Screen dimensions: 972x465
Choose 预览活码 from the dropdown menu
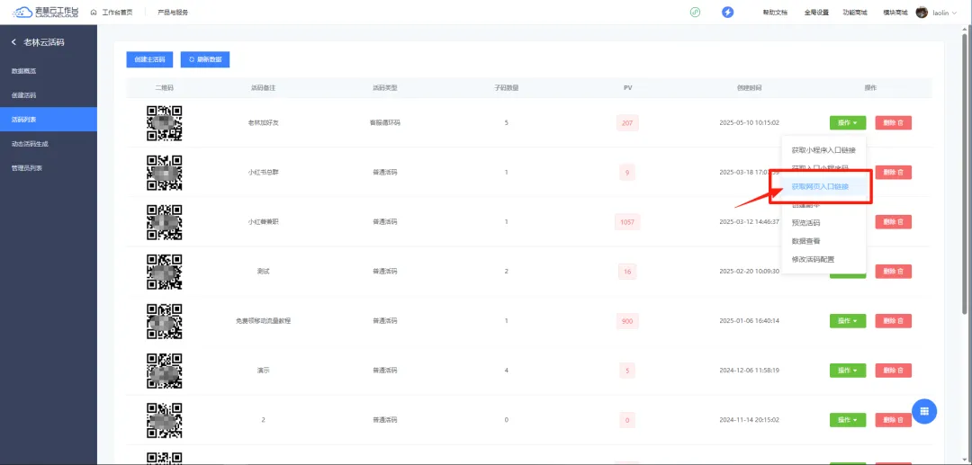tap(823, 223)
